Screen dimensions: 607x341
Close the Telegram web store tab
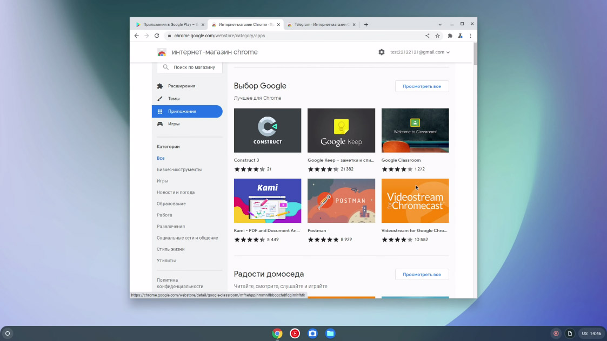[354, 24]
